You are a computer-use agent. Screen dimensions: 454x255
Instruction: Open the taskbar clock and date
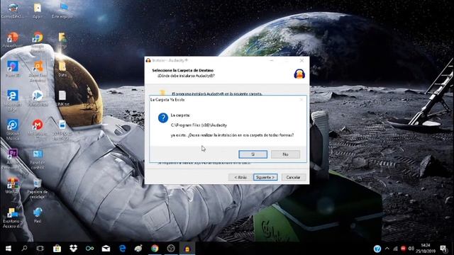(426, 249)
